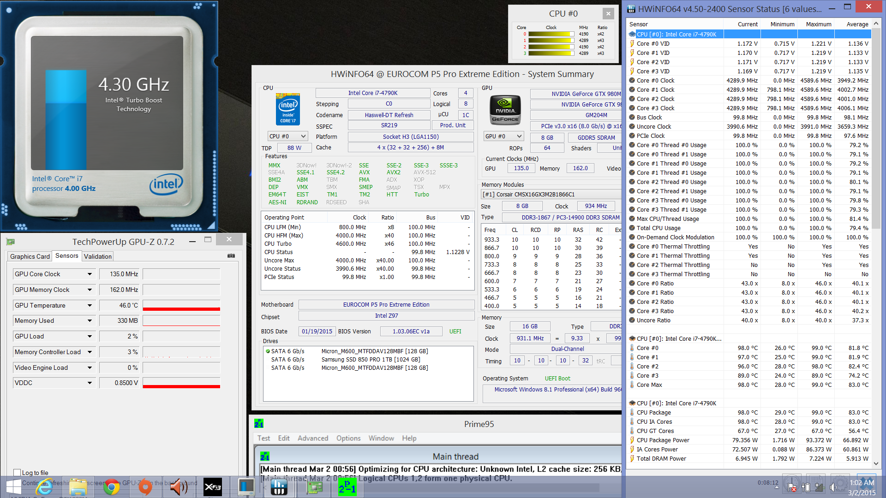Click the Sensor Status vertical scrollbar down arrow
The width and height of the screenshot is (886, 498).
click(876, 464)
